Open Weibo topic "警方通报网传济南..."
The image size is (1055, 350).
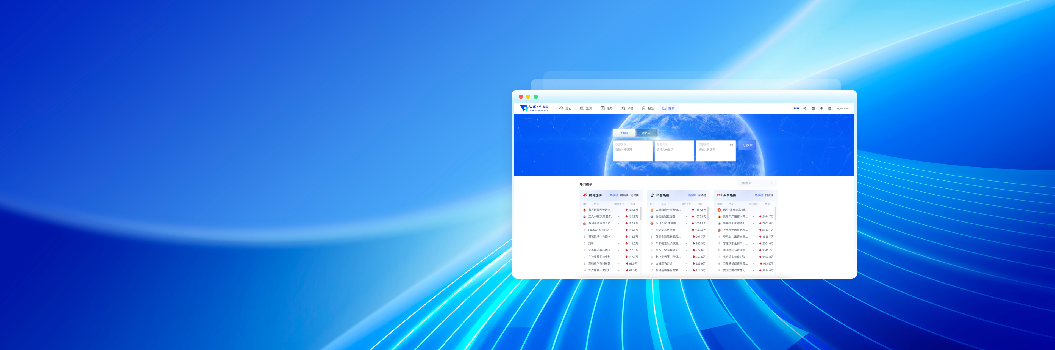tap(600, 210)
